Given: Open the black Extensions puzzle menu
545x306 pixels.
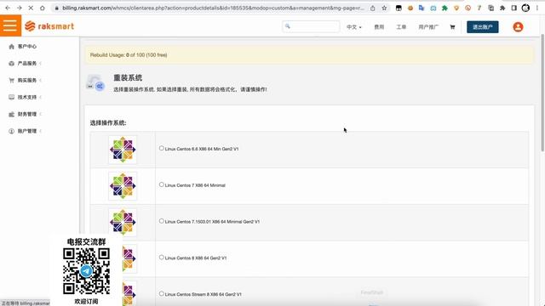Looking at the screenshot, I should point(502,8).
